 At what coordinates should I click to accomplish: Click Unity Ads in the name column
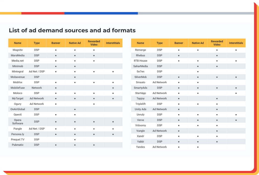(x=140, y=109)
